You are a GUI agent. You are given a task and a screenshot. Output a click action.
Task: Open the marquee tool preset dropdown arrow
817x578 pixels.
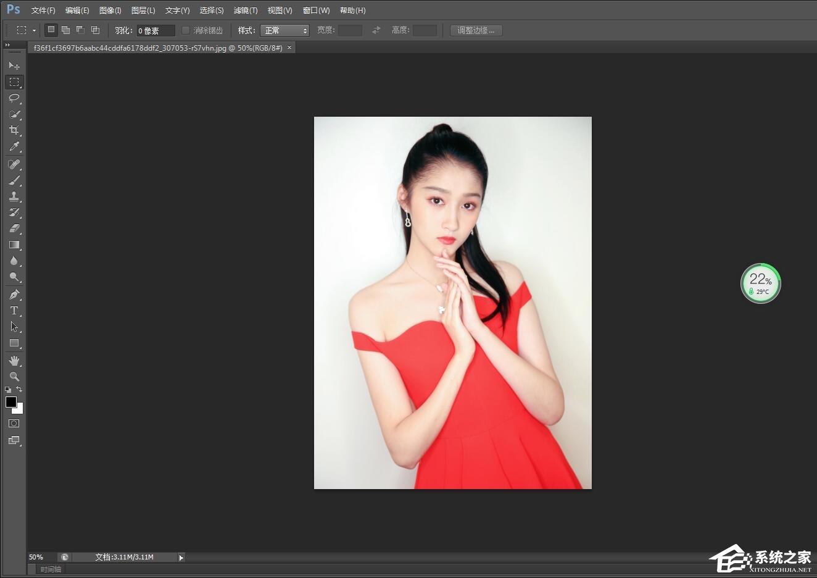(x=35, y=30)
